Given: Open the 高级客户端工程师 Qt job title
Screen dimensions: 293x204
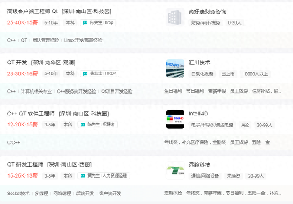Looking at the screenshot, I should click(x=33, y=11).
